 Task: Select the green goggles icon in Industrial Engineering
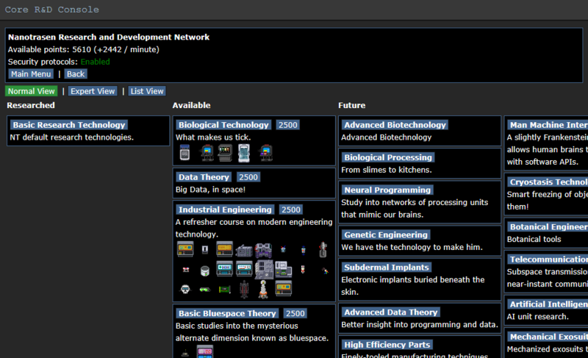pos(204,289)
